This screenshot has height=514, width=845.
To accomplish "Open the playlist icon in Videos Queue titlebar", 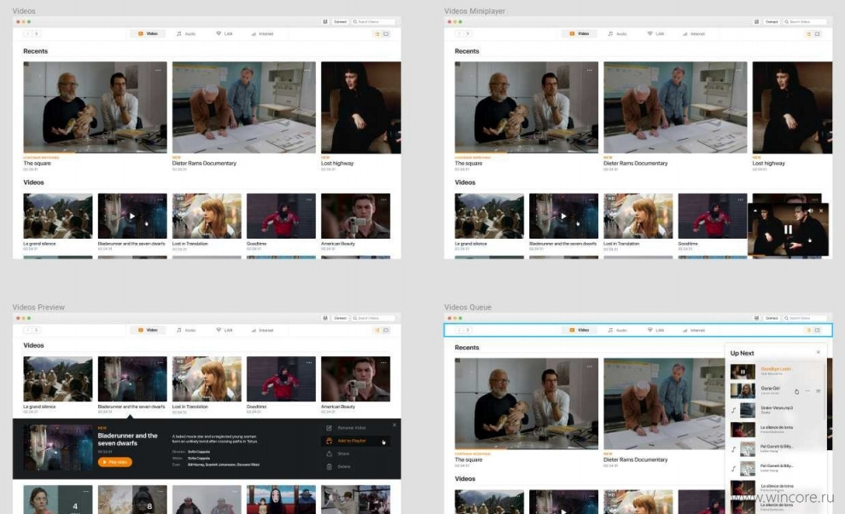I will click(756, 318).
